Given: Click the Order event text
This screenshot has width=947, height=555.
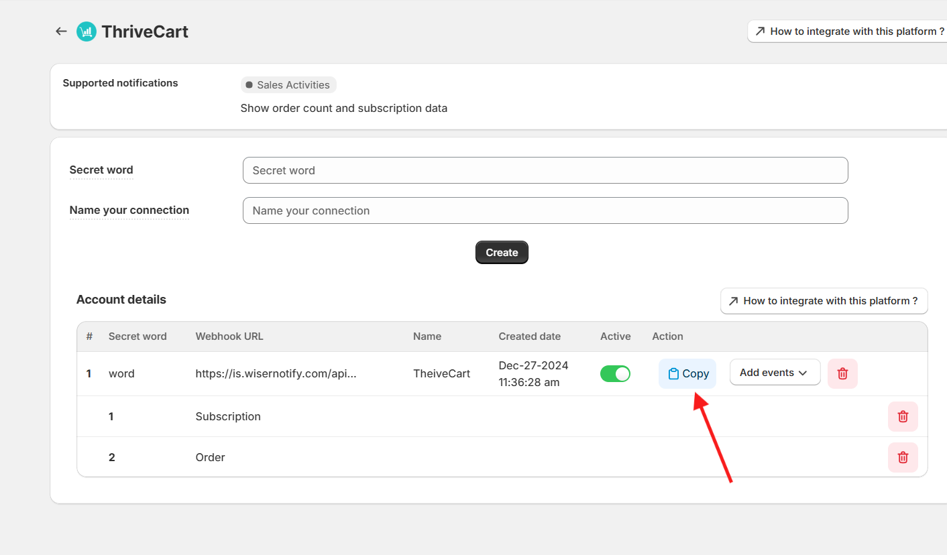Looking at the screenshot, I should (x=210, y=457).
